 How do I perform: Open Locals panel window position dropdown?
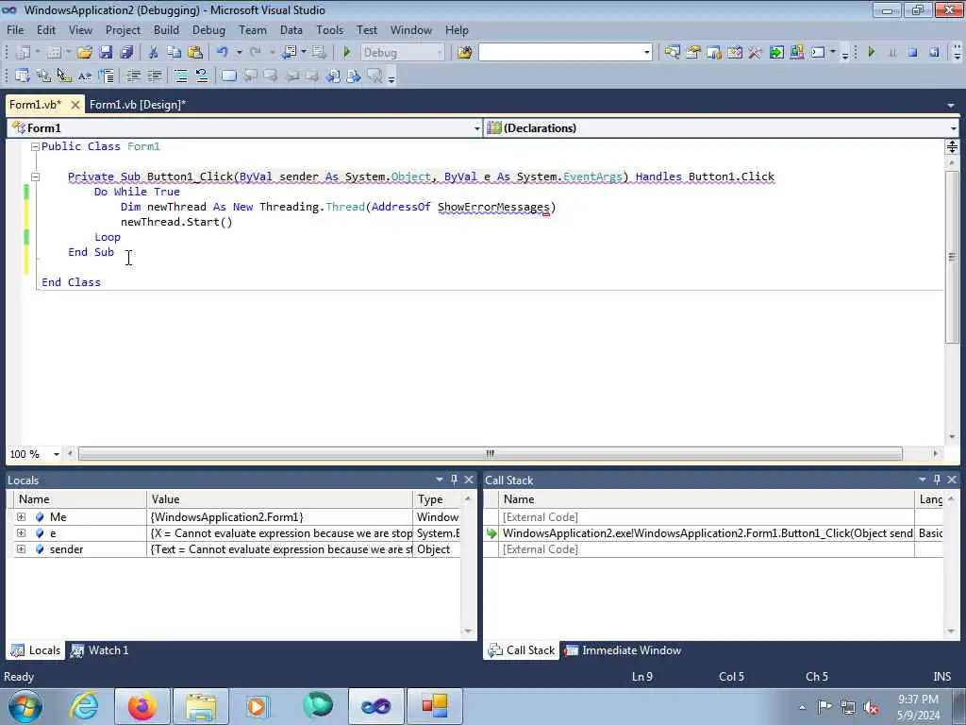(x=440, y=480)
